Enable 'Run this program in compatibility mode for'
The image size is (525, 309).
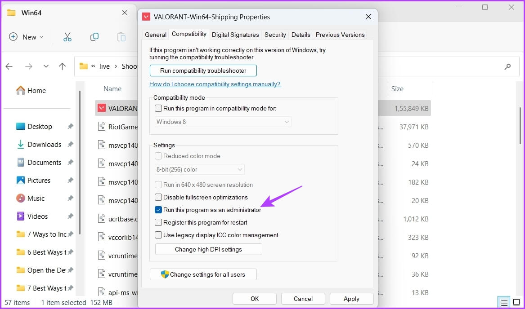(x=158, y=108)
